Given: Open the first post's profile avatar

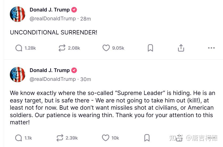Looking at the screenshot, I should pos(18,14).
